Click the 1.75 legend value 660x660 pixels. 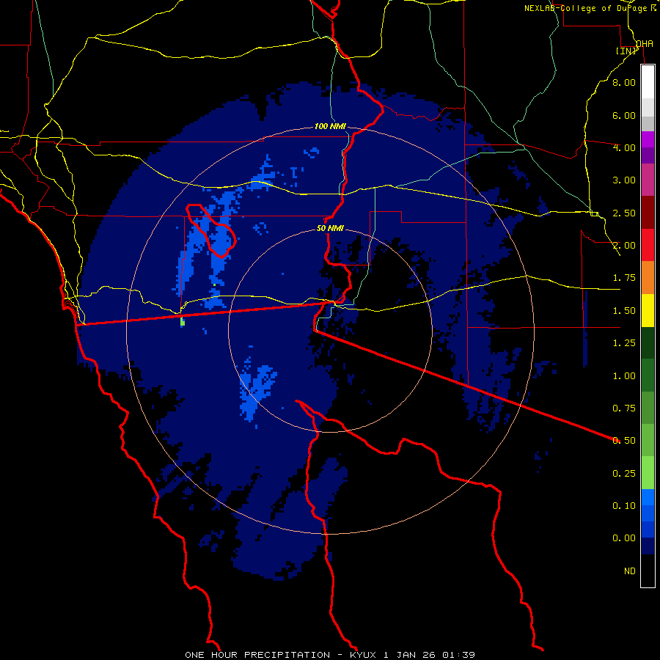click(x=624, y=278)
